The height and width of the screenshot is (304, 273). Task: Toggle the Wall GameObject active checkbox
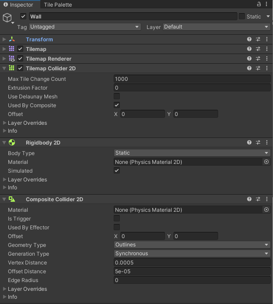click(x=23, y=17)
